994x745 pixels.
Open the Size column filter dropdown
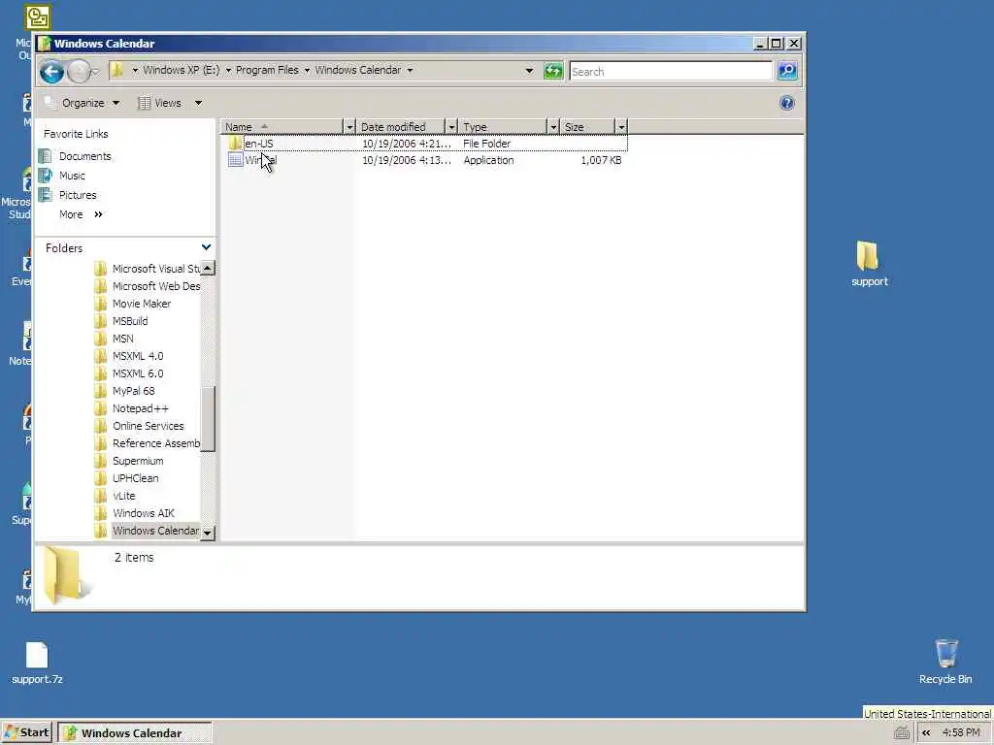(x=621, y=127)
